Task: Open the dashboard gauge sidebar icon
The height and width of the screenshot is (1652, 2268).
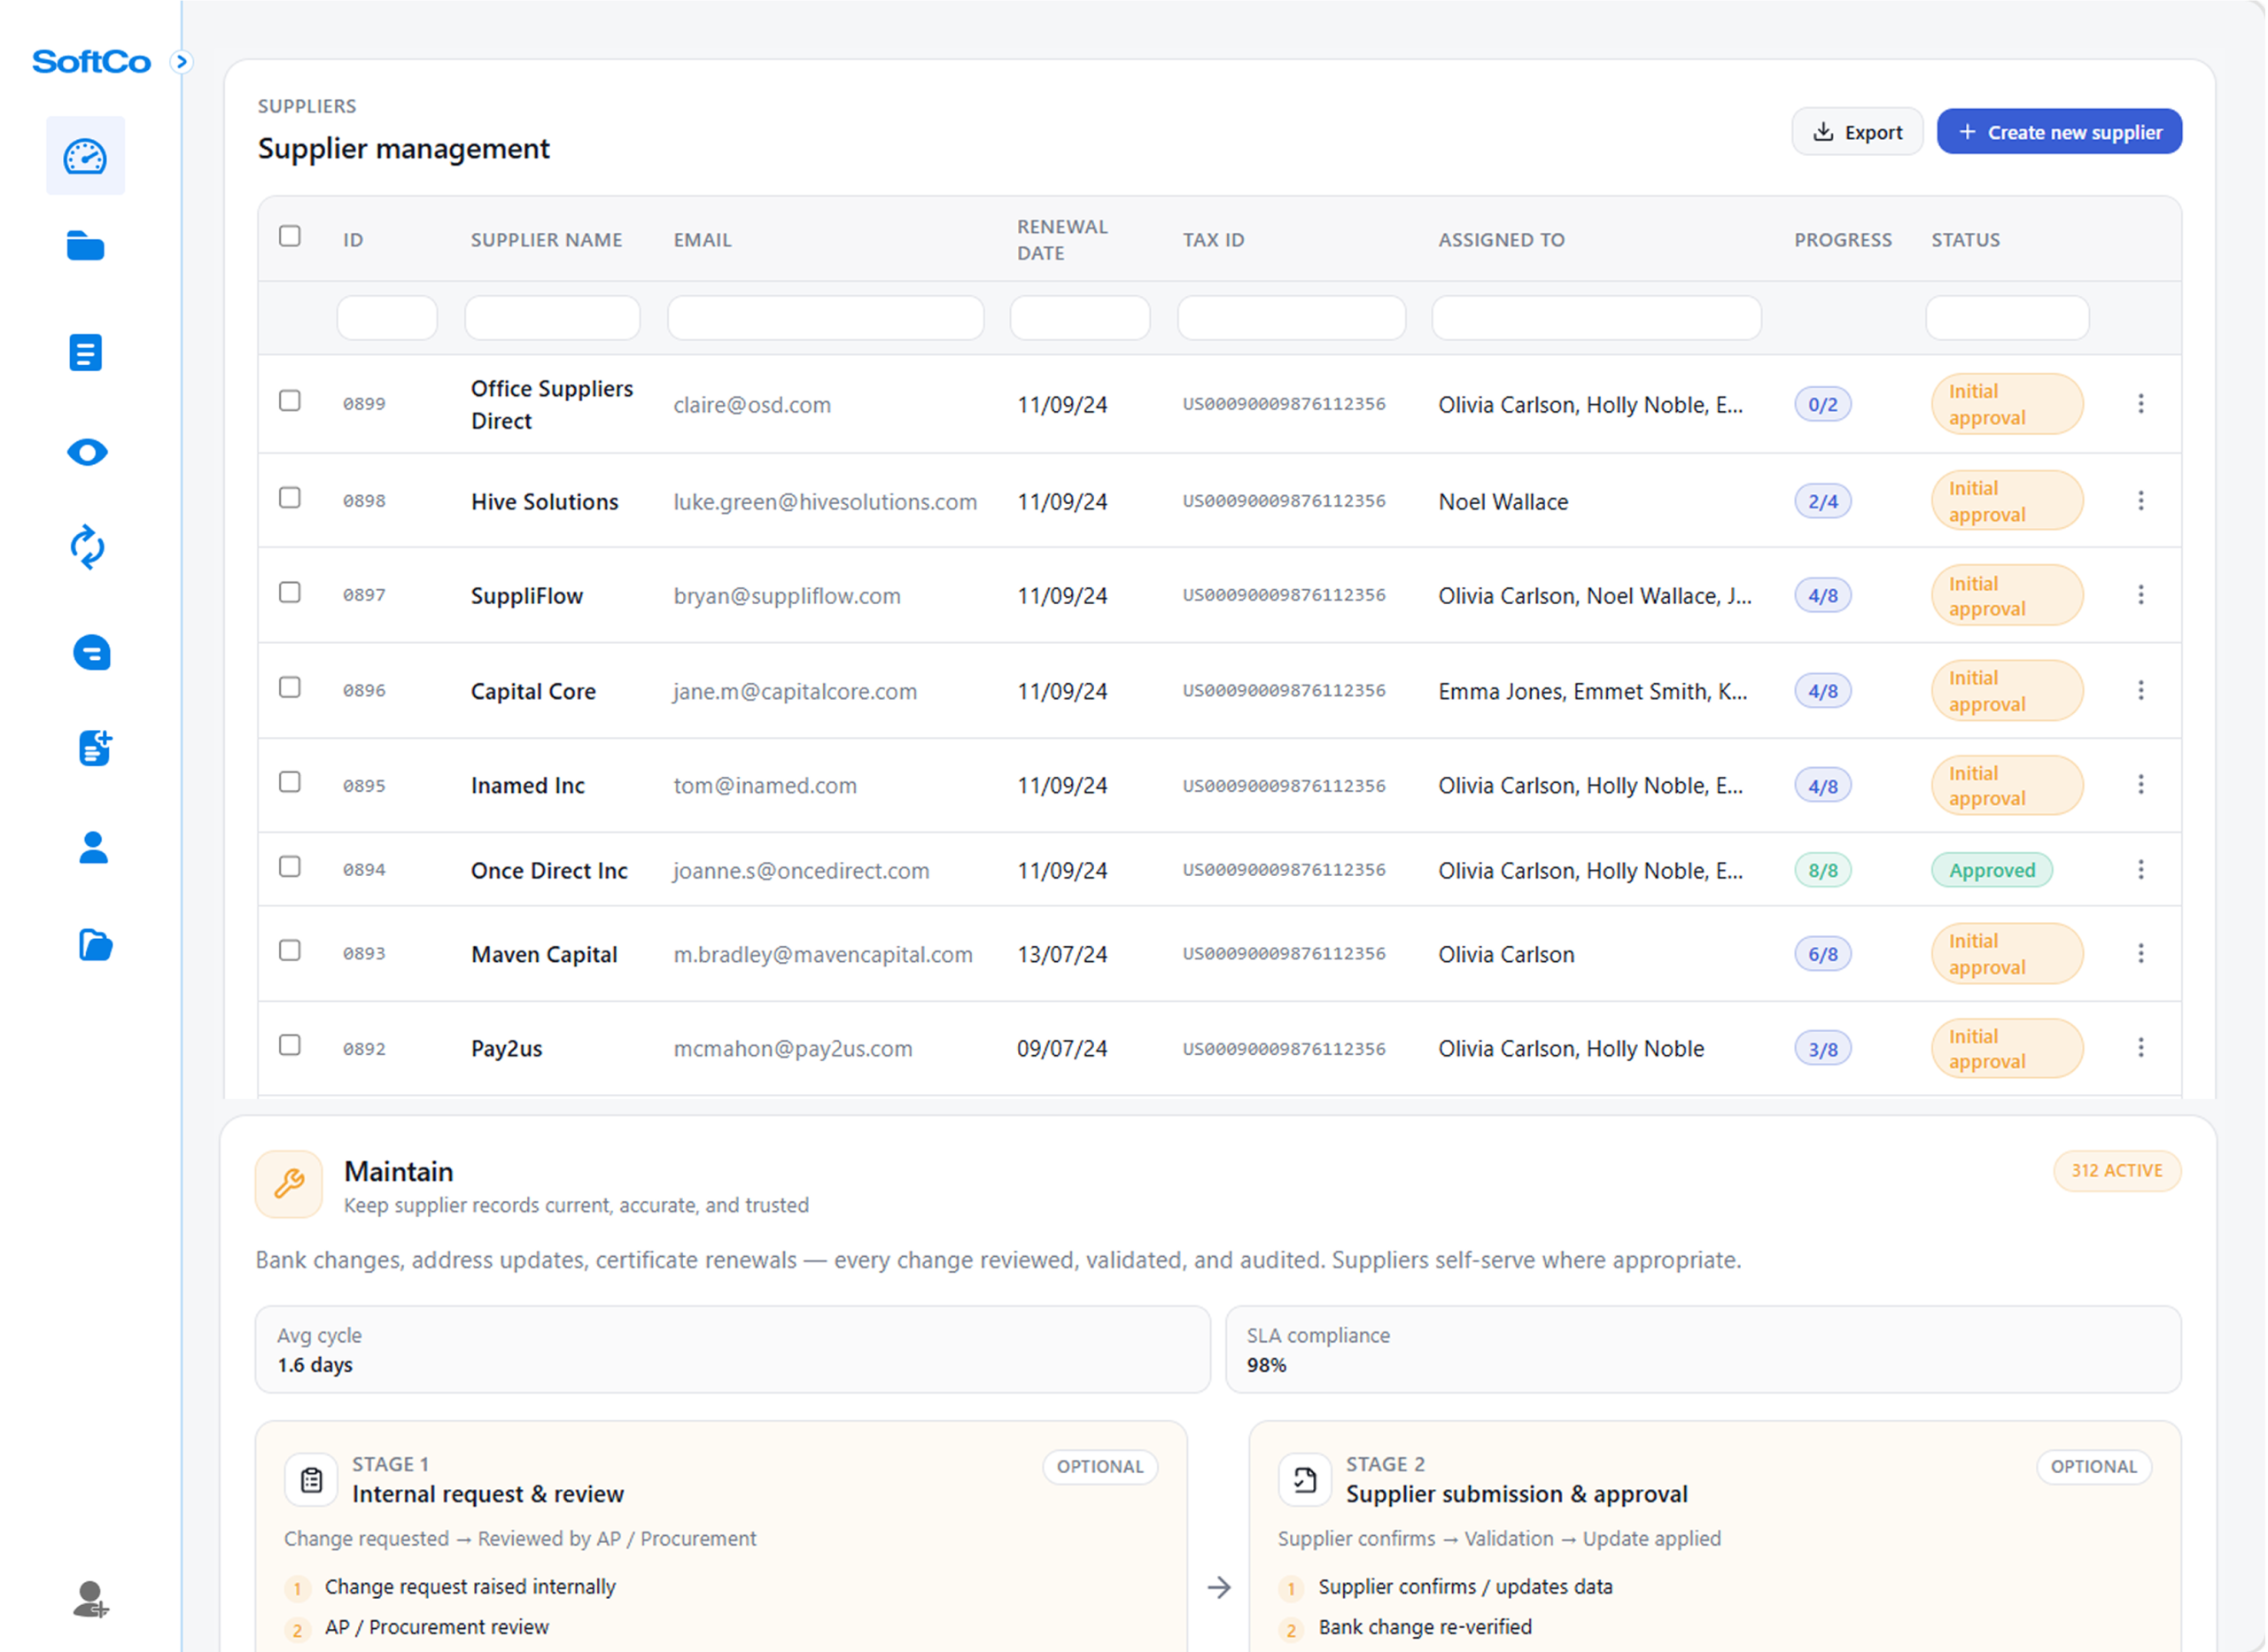Action: click(85, 157)
